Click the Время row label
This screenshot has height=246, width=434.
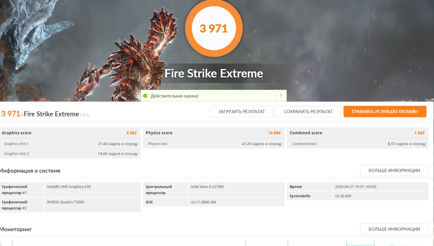click(296, 187)
